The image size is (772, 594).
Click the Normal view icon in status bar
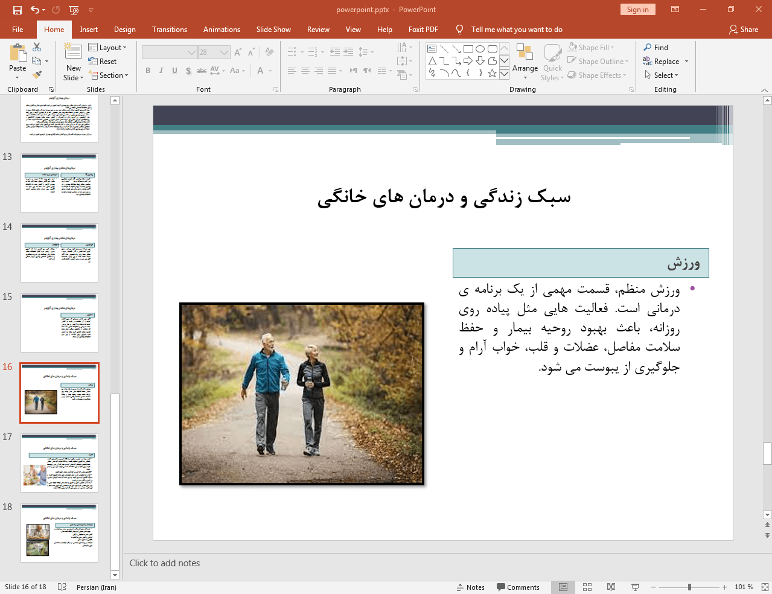click(563, 587)
